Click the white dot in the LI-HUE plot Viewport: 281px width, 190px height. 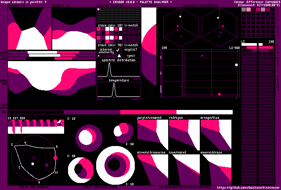coord(236,65)
